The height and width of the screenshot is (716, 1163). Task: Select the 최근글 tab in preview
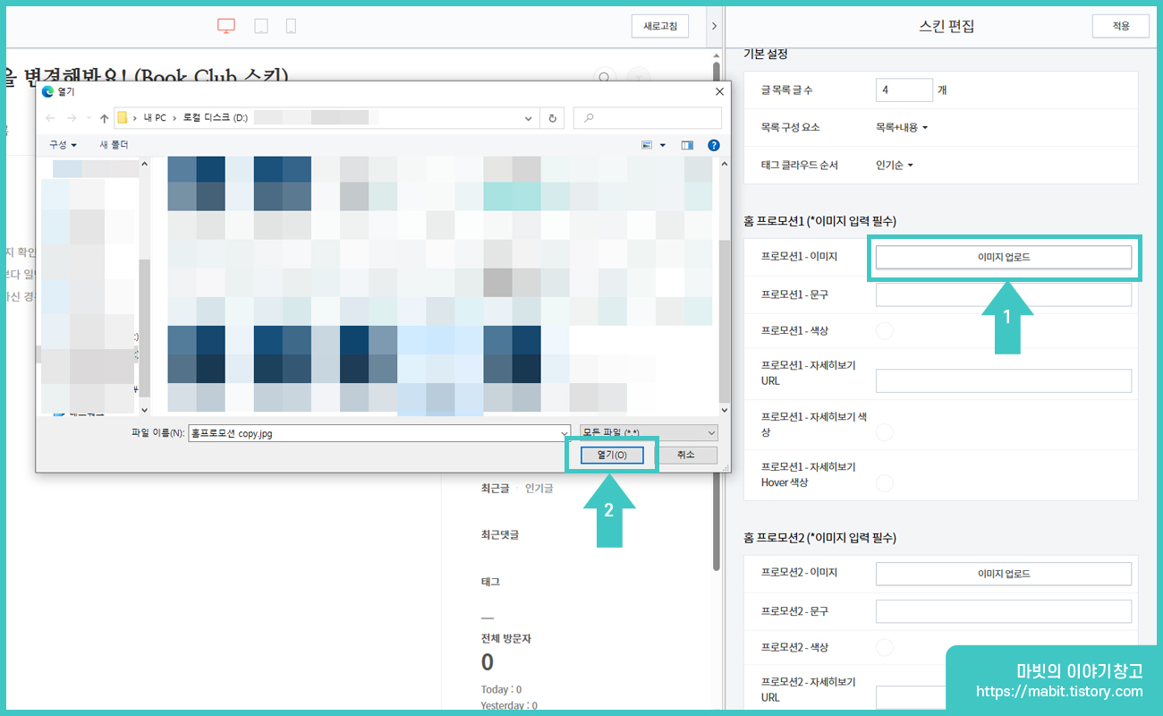pos(495,489)
